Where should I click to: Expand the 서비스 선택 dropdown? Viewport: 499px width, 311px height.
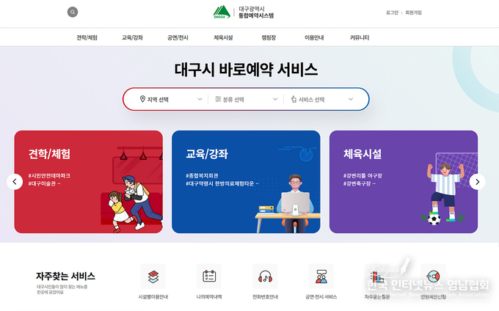321,100
